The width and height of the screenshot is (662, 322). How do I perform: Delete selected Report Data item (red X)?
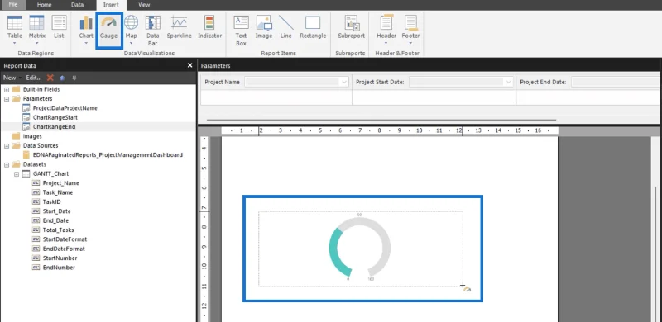click(x=50, y=78)
